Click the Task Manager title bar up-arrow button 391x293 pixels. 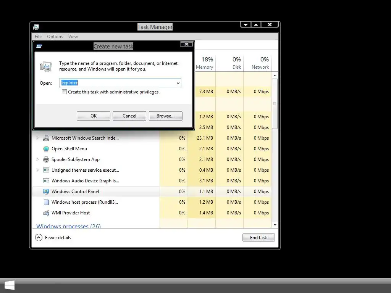[256, 25]
